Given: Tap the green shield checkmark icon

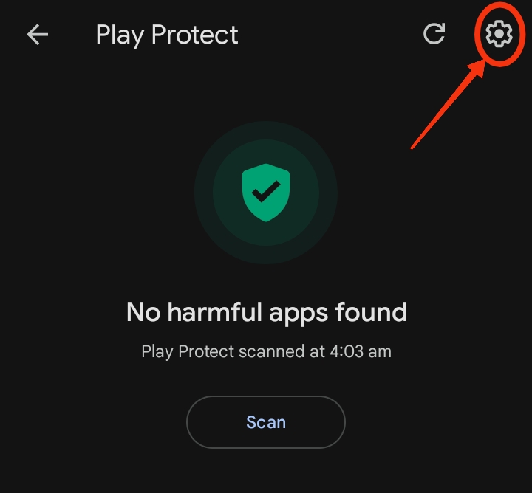Looking at the screenshot, I should pos(266,193).
